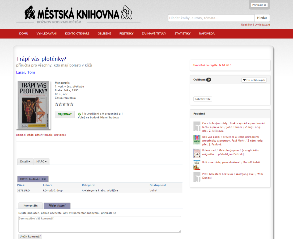Click the third rating star
The image size is (293, 239).
pyautogui.click(x=64, y=104)
